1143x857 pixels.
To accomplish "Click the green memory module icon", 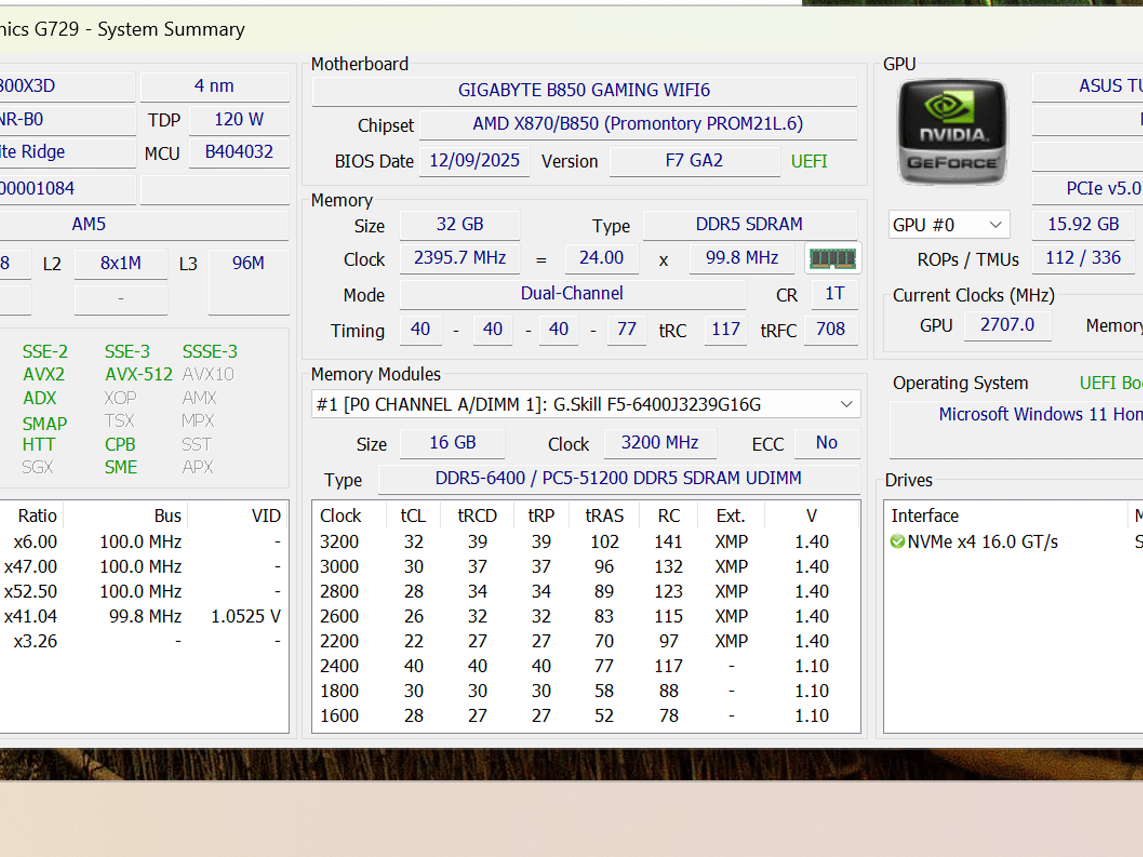I will [833, 258].
